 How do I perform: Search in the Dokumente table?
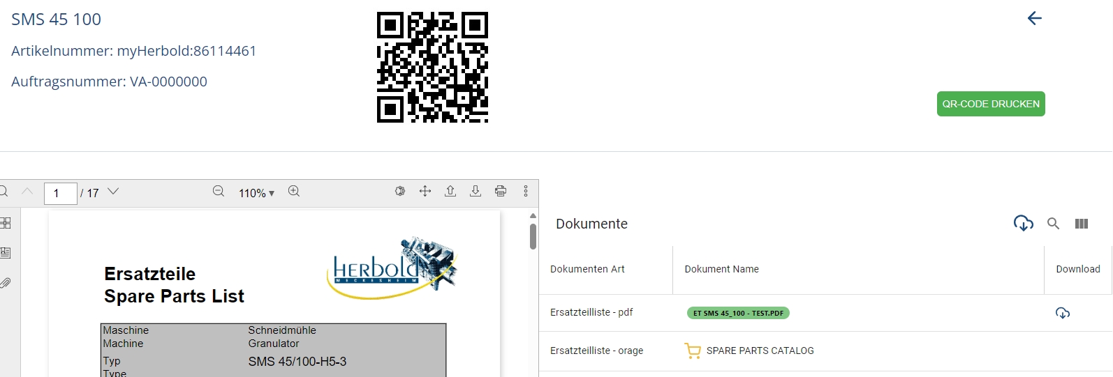1053,224
